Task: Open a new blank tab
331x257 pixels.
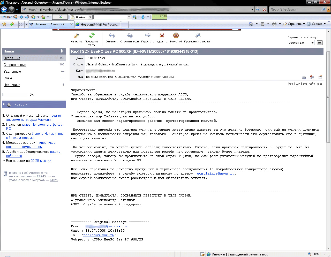Action: click(125, 25)
